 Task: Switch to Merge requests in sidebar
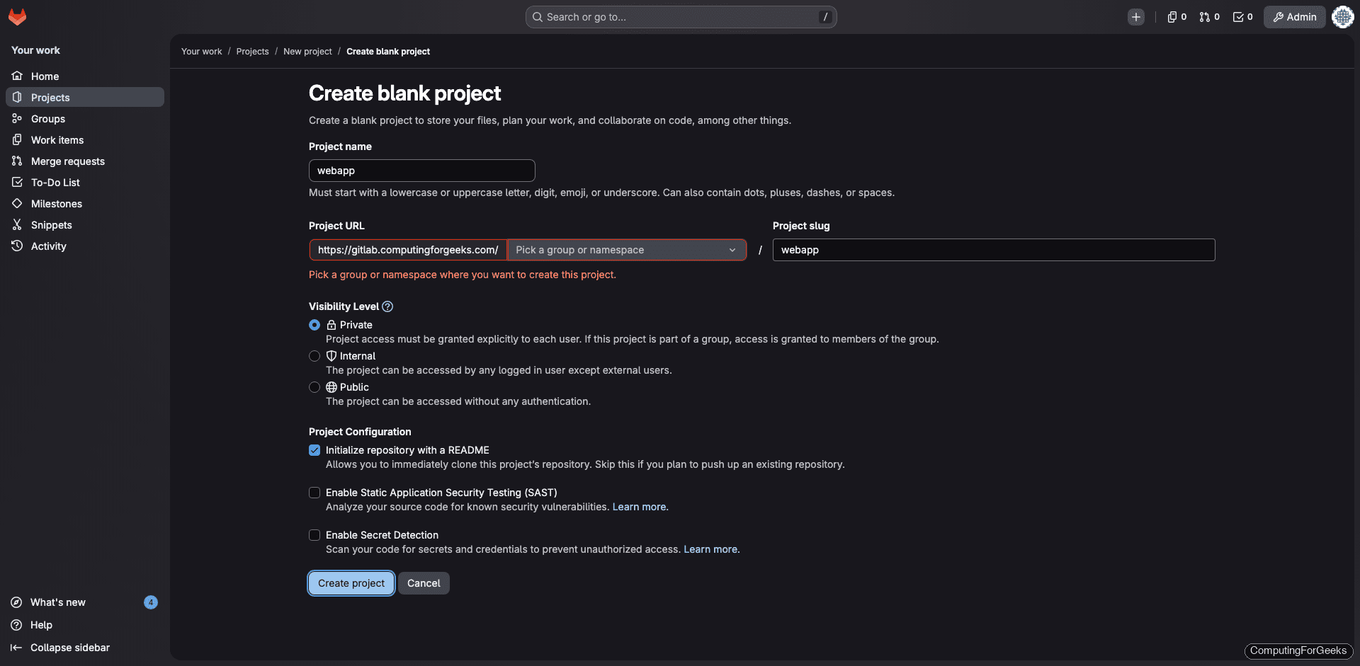[x=67, y=161]
